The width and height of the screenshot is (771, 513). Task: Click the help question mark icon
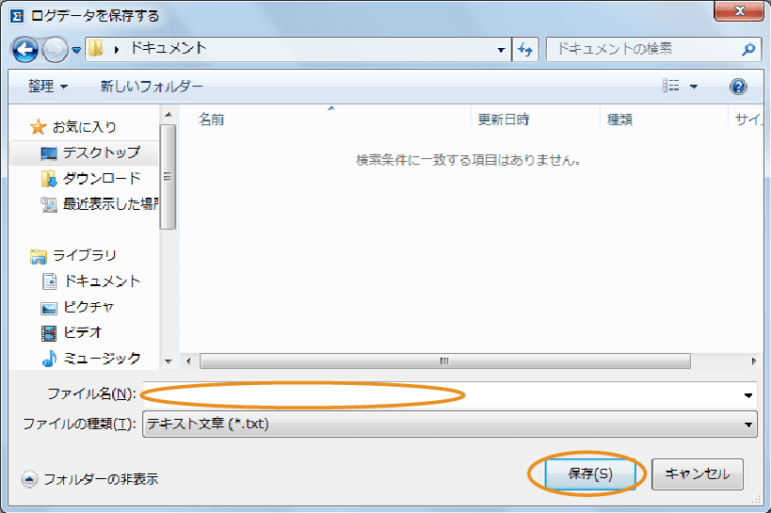(x=738, y=87)
